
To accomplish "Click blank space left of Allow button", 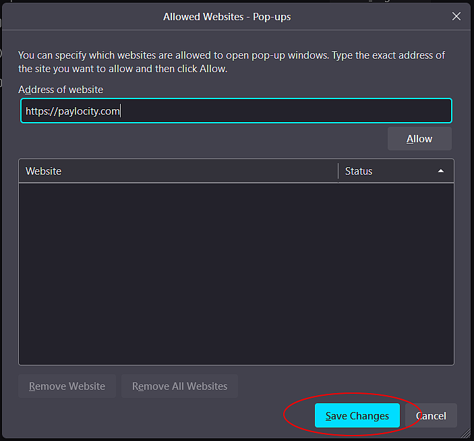I will coord(202,139).
